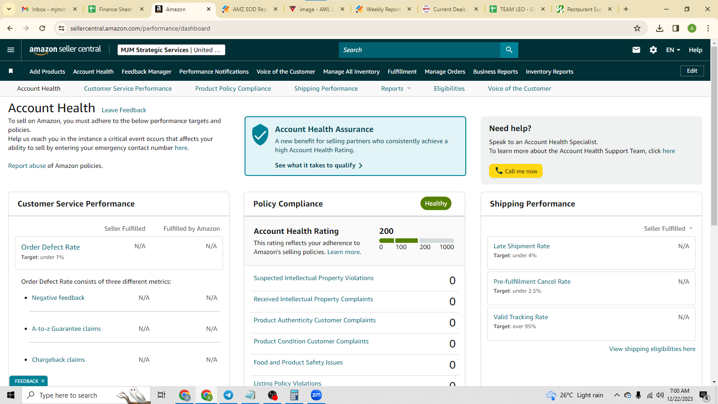The height and width of the screenshot is (404, 718).
Task: Open Zoom from the taskbar
Action: click(x=316, y=395)
